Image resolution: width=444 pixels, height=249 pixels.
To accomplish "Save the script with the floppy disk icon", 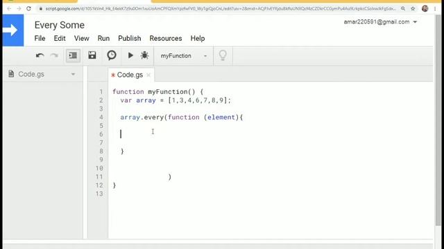I will click(x=92, y=55).
